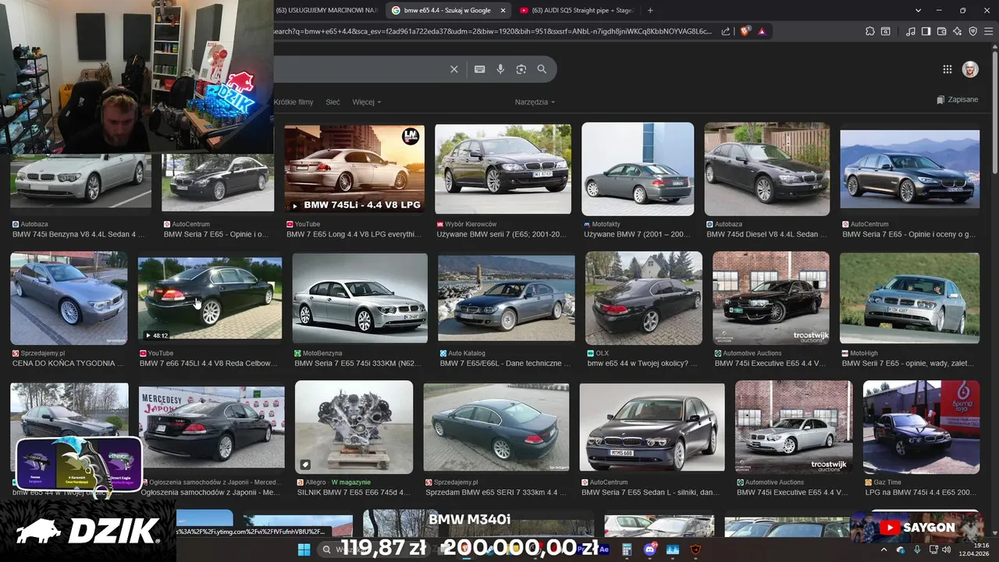
Task: Expand the 'Narzędzia' tools dropdown
Action: coord(535,102)
